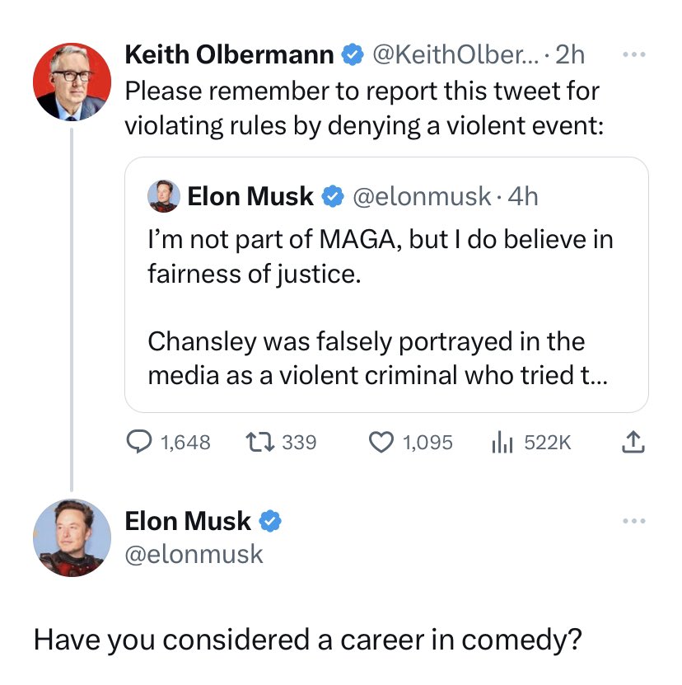The image size is (682, 685).
Task: Share the tweet using upload arrow icon
Action: pyautogui.click(x=633, y=442)
